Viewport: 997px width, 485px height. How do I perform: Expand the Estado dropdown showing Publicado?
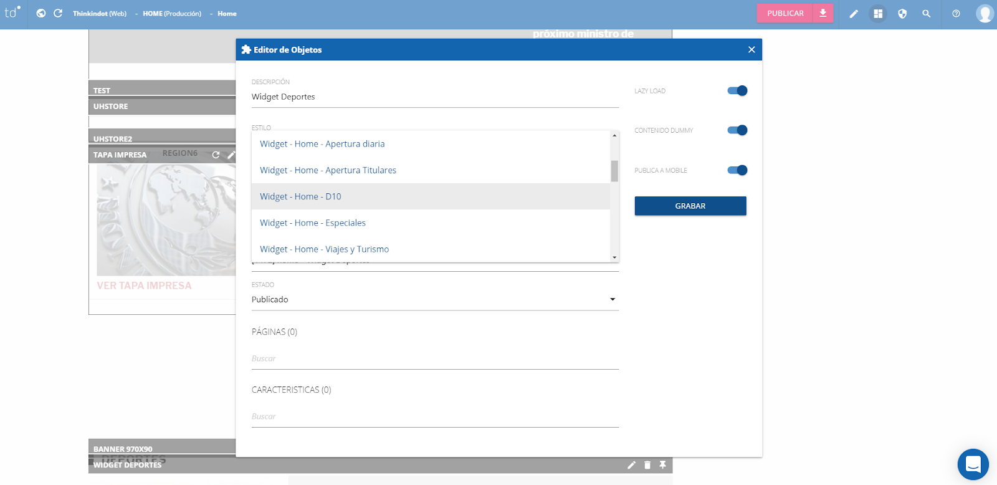click(434, 300)
